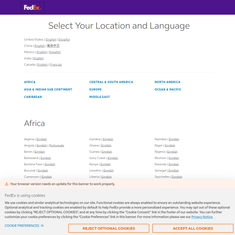Click the warning triangle in the browser update banner
This screenshot has height=235, width=235.
click(x=7, y=184)
